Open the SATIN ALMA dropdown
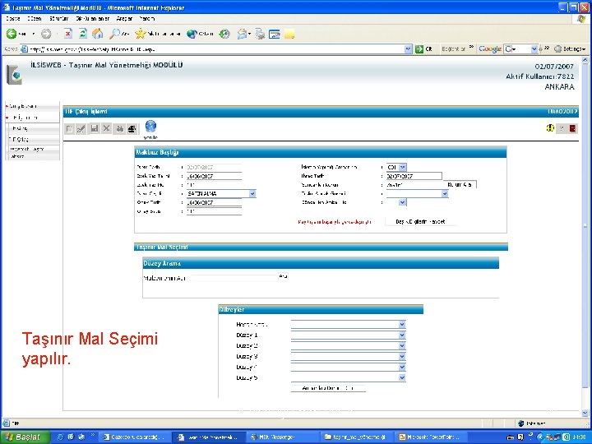This screenshot has height=444, width=592. click(252, 194)
